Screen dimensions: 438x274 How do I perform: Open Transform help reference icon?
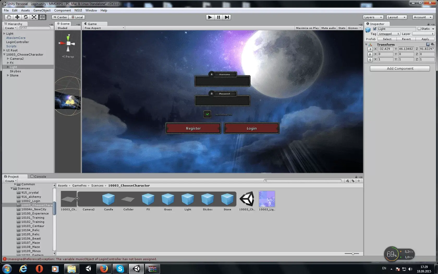428,45
